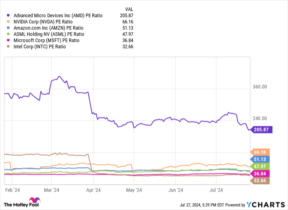The image size is (288, 210).
Task: Click the legend value 47.97
Action: (128, 34)
